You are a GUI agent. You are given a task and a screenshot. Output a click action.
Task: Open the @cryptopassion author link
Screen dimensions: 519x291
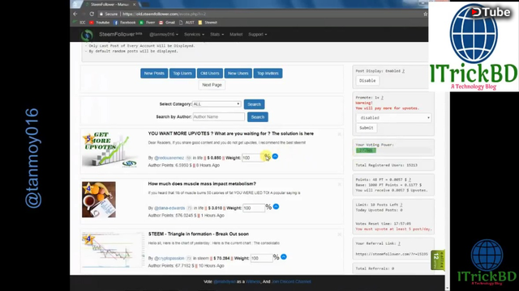pyautogui.click(x=169, y=258)
